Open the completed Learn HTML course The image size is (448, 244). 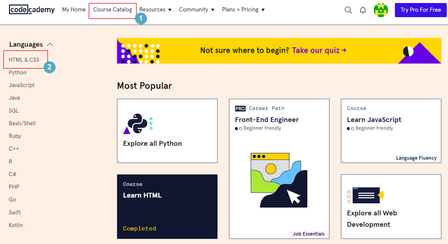point(167,207)
